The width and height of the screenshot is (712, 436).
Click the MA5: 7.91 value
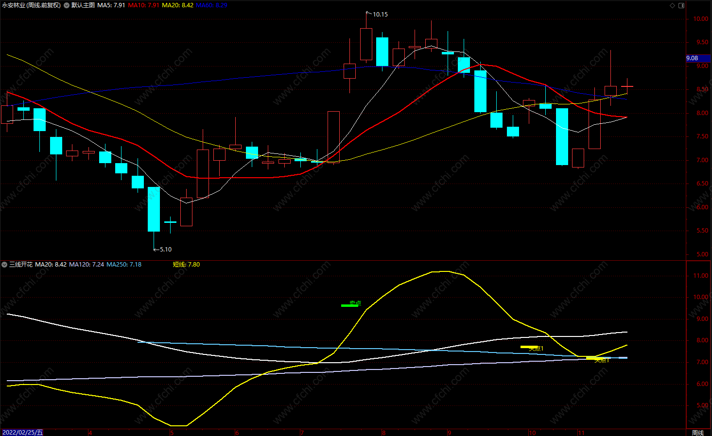pyautogui.click(x=111, y=5)
